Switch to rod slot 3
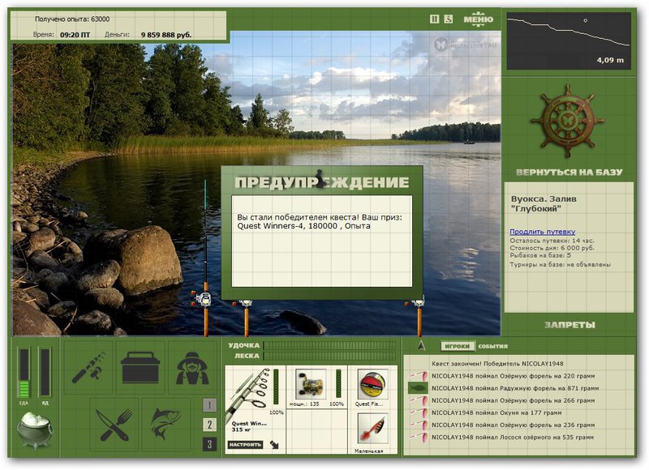The image size is (649, 470). [x=209, y=444]
